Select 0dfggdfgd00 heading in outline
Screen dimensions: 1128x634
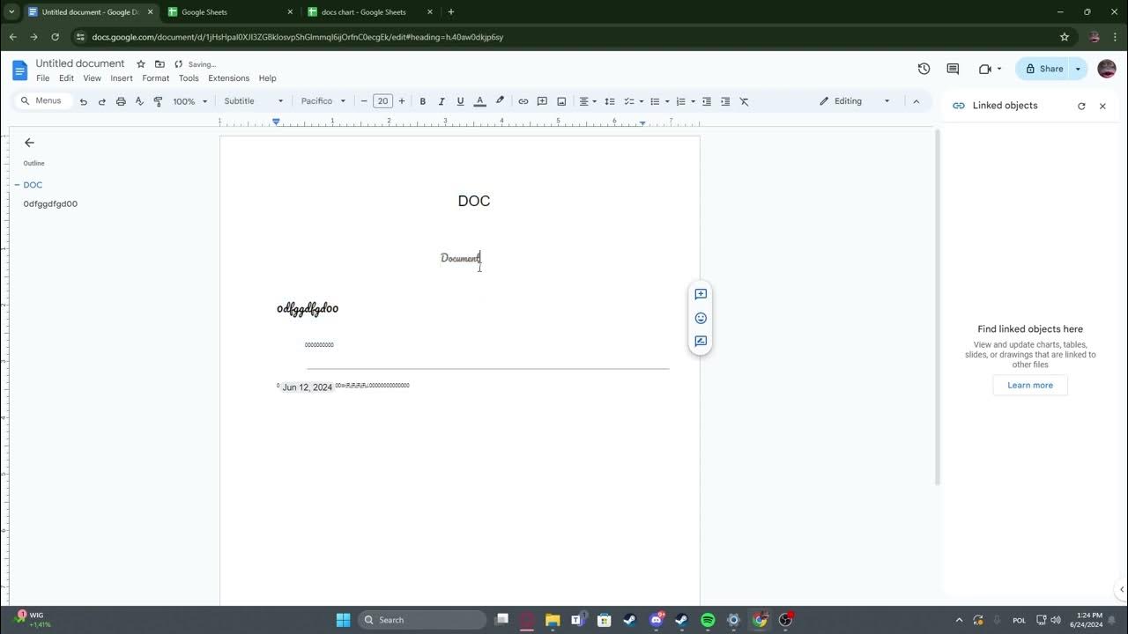(x=50, y=204)
